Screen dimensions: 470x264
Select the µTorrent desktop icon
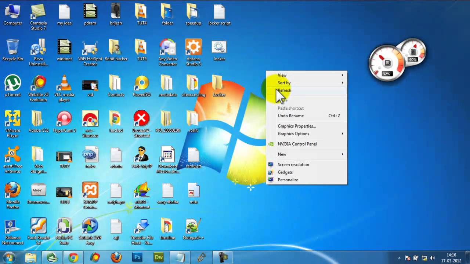pos(12,86)
